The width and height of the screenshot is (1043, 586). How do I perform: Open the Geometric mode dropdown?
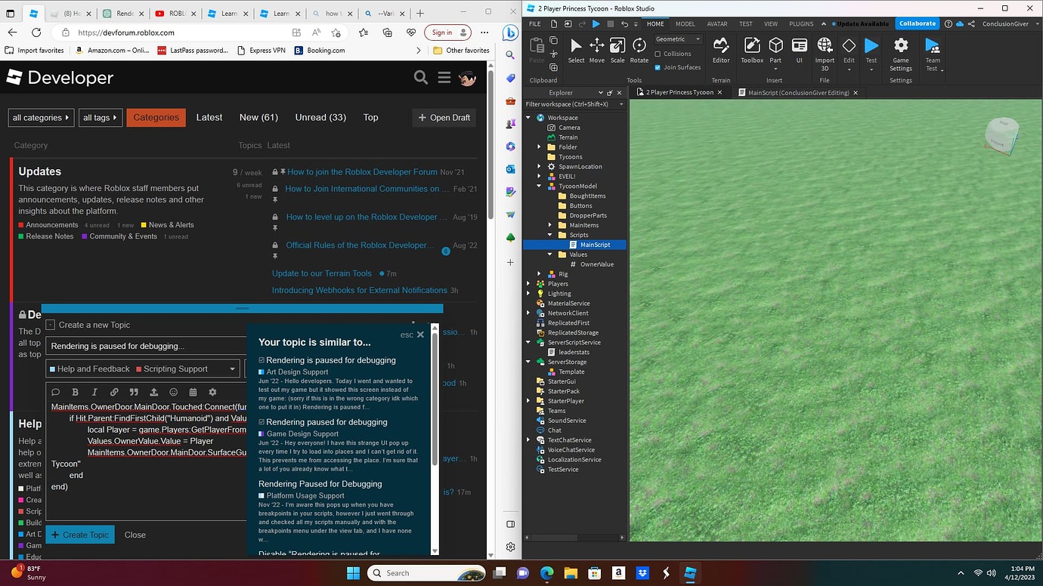click(678, 39)
